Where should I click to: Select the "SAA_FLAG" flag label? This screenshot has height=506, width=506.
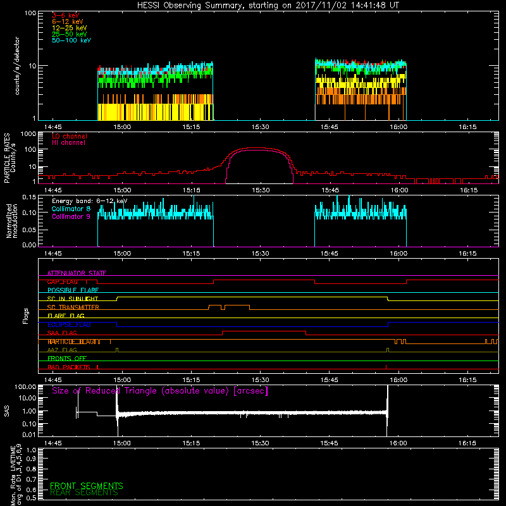pyautogui.click(x=62, y=333)
